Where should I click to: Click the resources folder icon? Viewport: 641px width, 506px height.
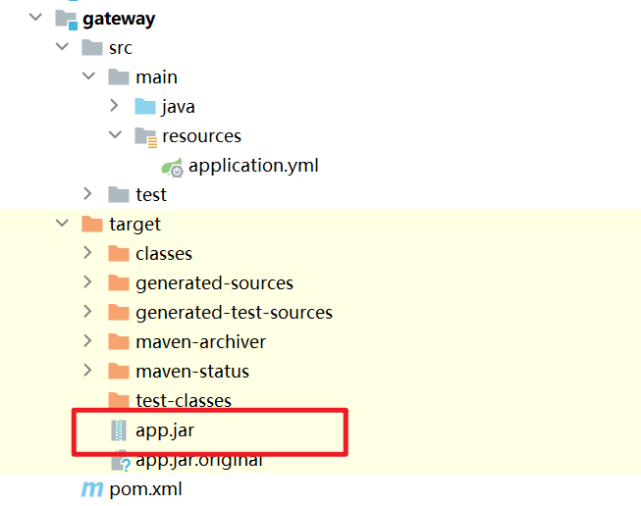(145, 136)
